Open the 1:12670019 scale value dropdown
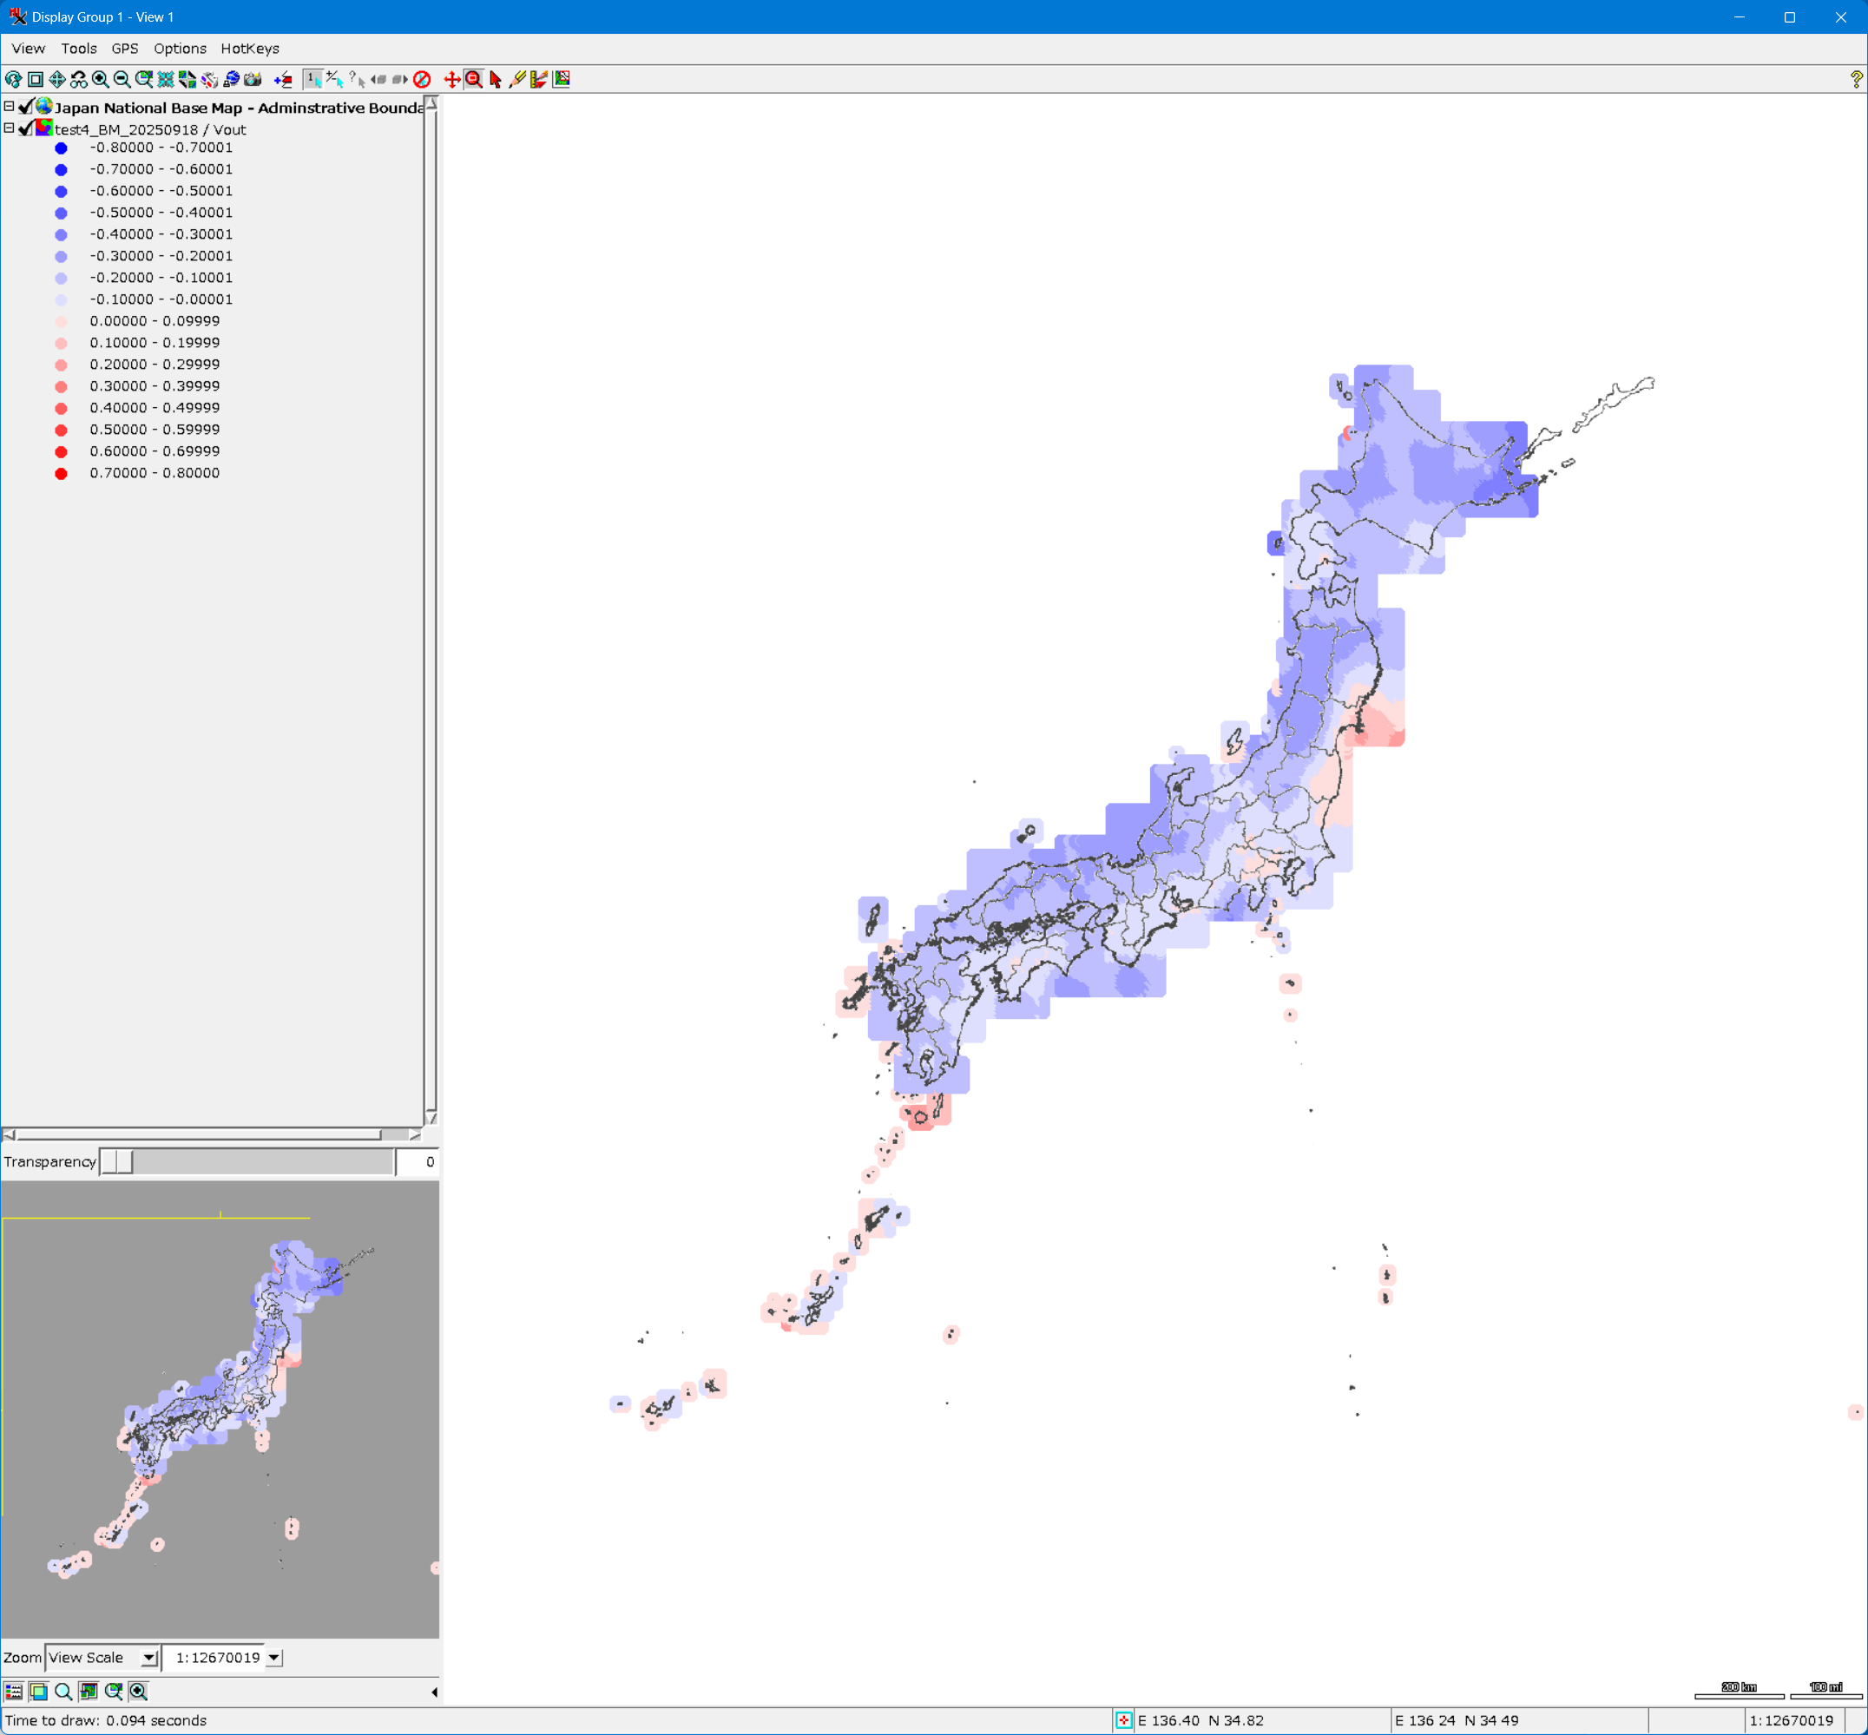Image resolution: width=1868 pixels, height=1735 pixels. click(x=274, y=1658)
